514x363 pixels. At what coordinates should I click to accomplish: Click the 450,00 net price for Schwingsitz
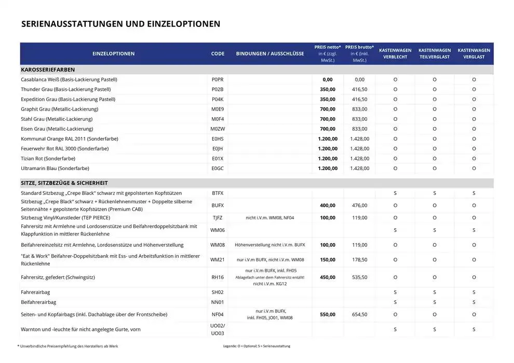[x=327, y=277]
